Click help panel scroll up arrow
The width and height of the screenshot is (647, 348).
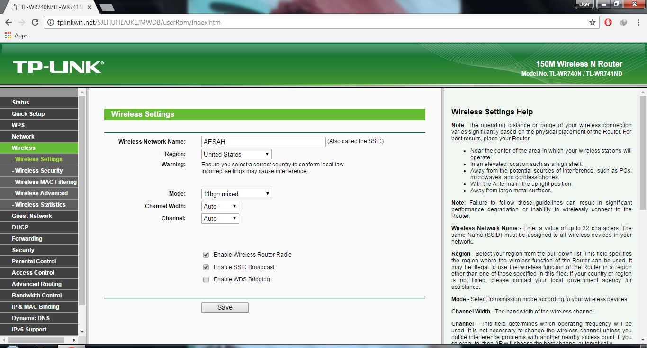point(643,92)
